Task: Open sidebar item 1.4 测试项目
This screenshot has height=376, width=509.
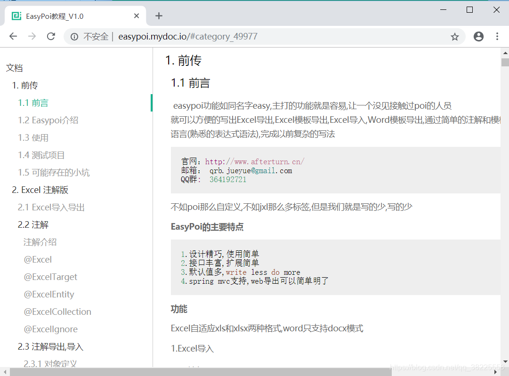Action: pos(41,155)
